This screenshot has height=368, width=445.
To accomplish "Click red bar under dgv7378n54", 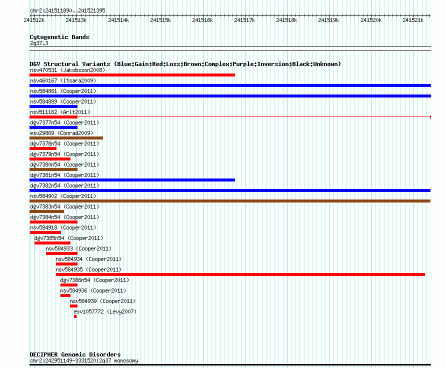I will pyautogui.click(x=43, y=148).
